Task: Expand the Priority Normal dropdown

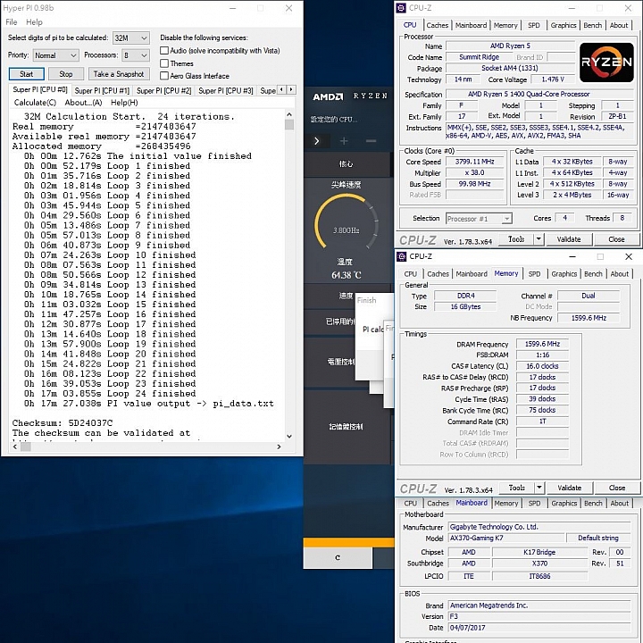Action: (56, 55)
